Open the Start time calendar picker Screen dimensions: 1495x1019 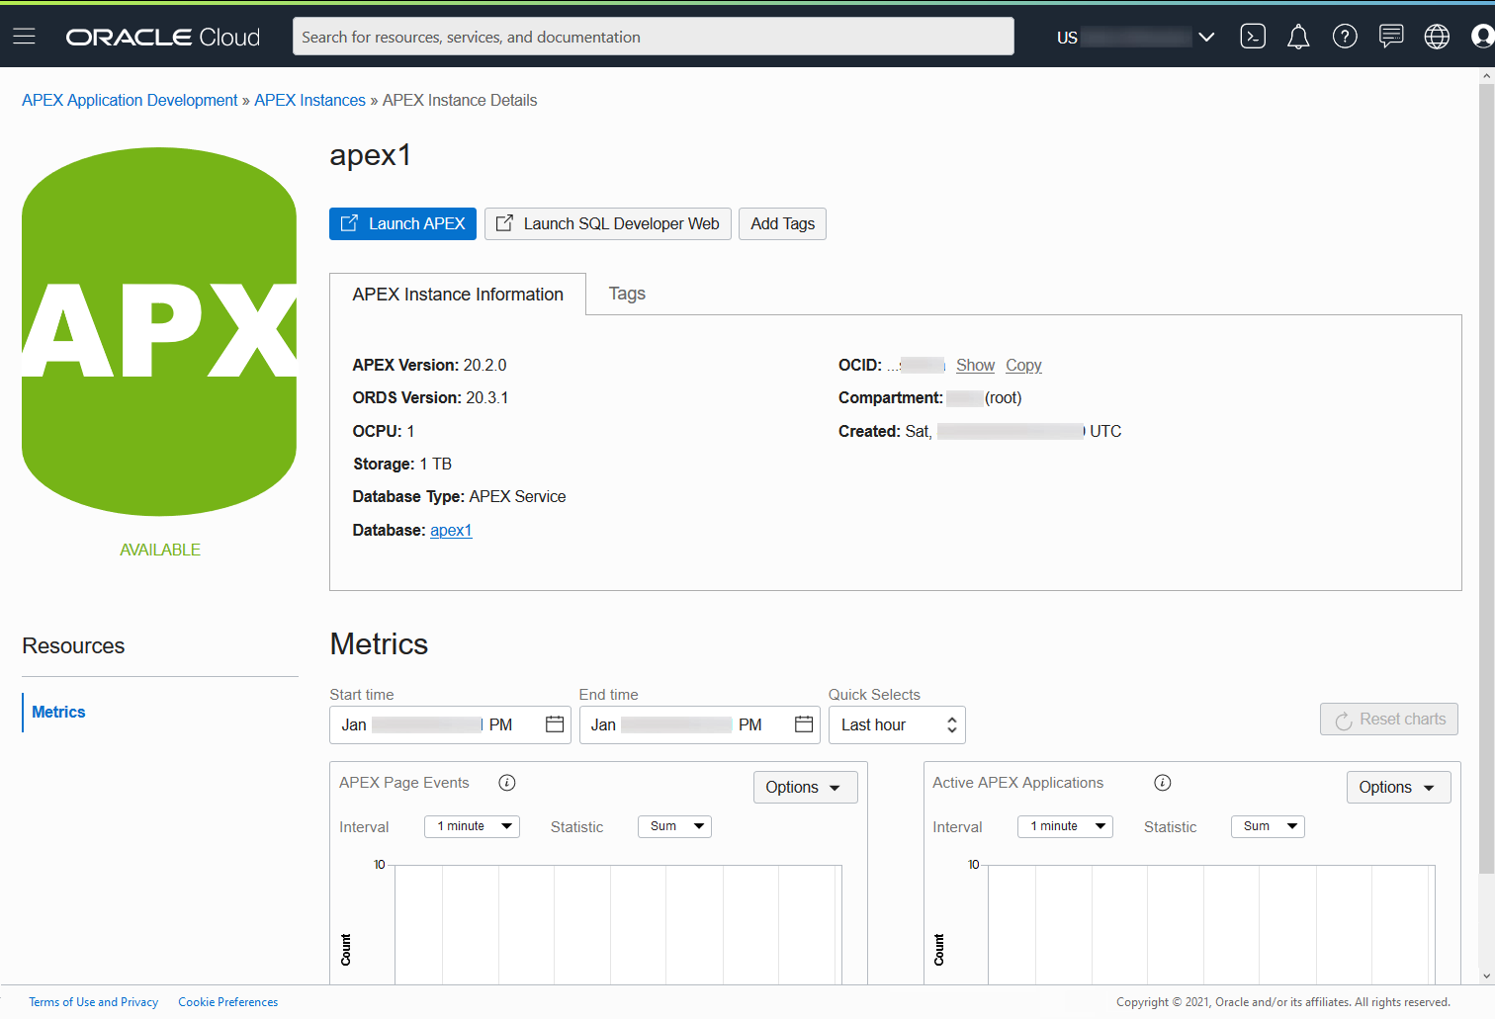point(555,724)
